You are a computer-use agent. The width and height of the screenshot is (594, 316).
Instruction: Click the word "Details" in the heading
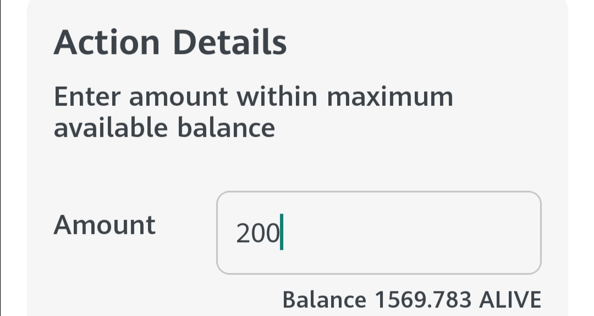point(230,42)
